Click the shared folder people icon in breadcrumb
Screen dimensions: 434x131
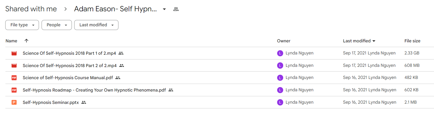point(176,9)
